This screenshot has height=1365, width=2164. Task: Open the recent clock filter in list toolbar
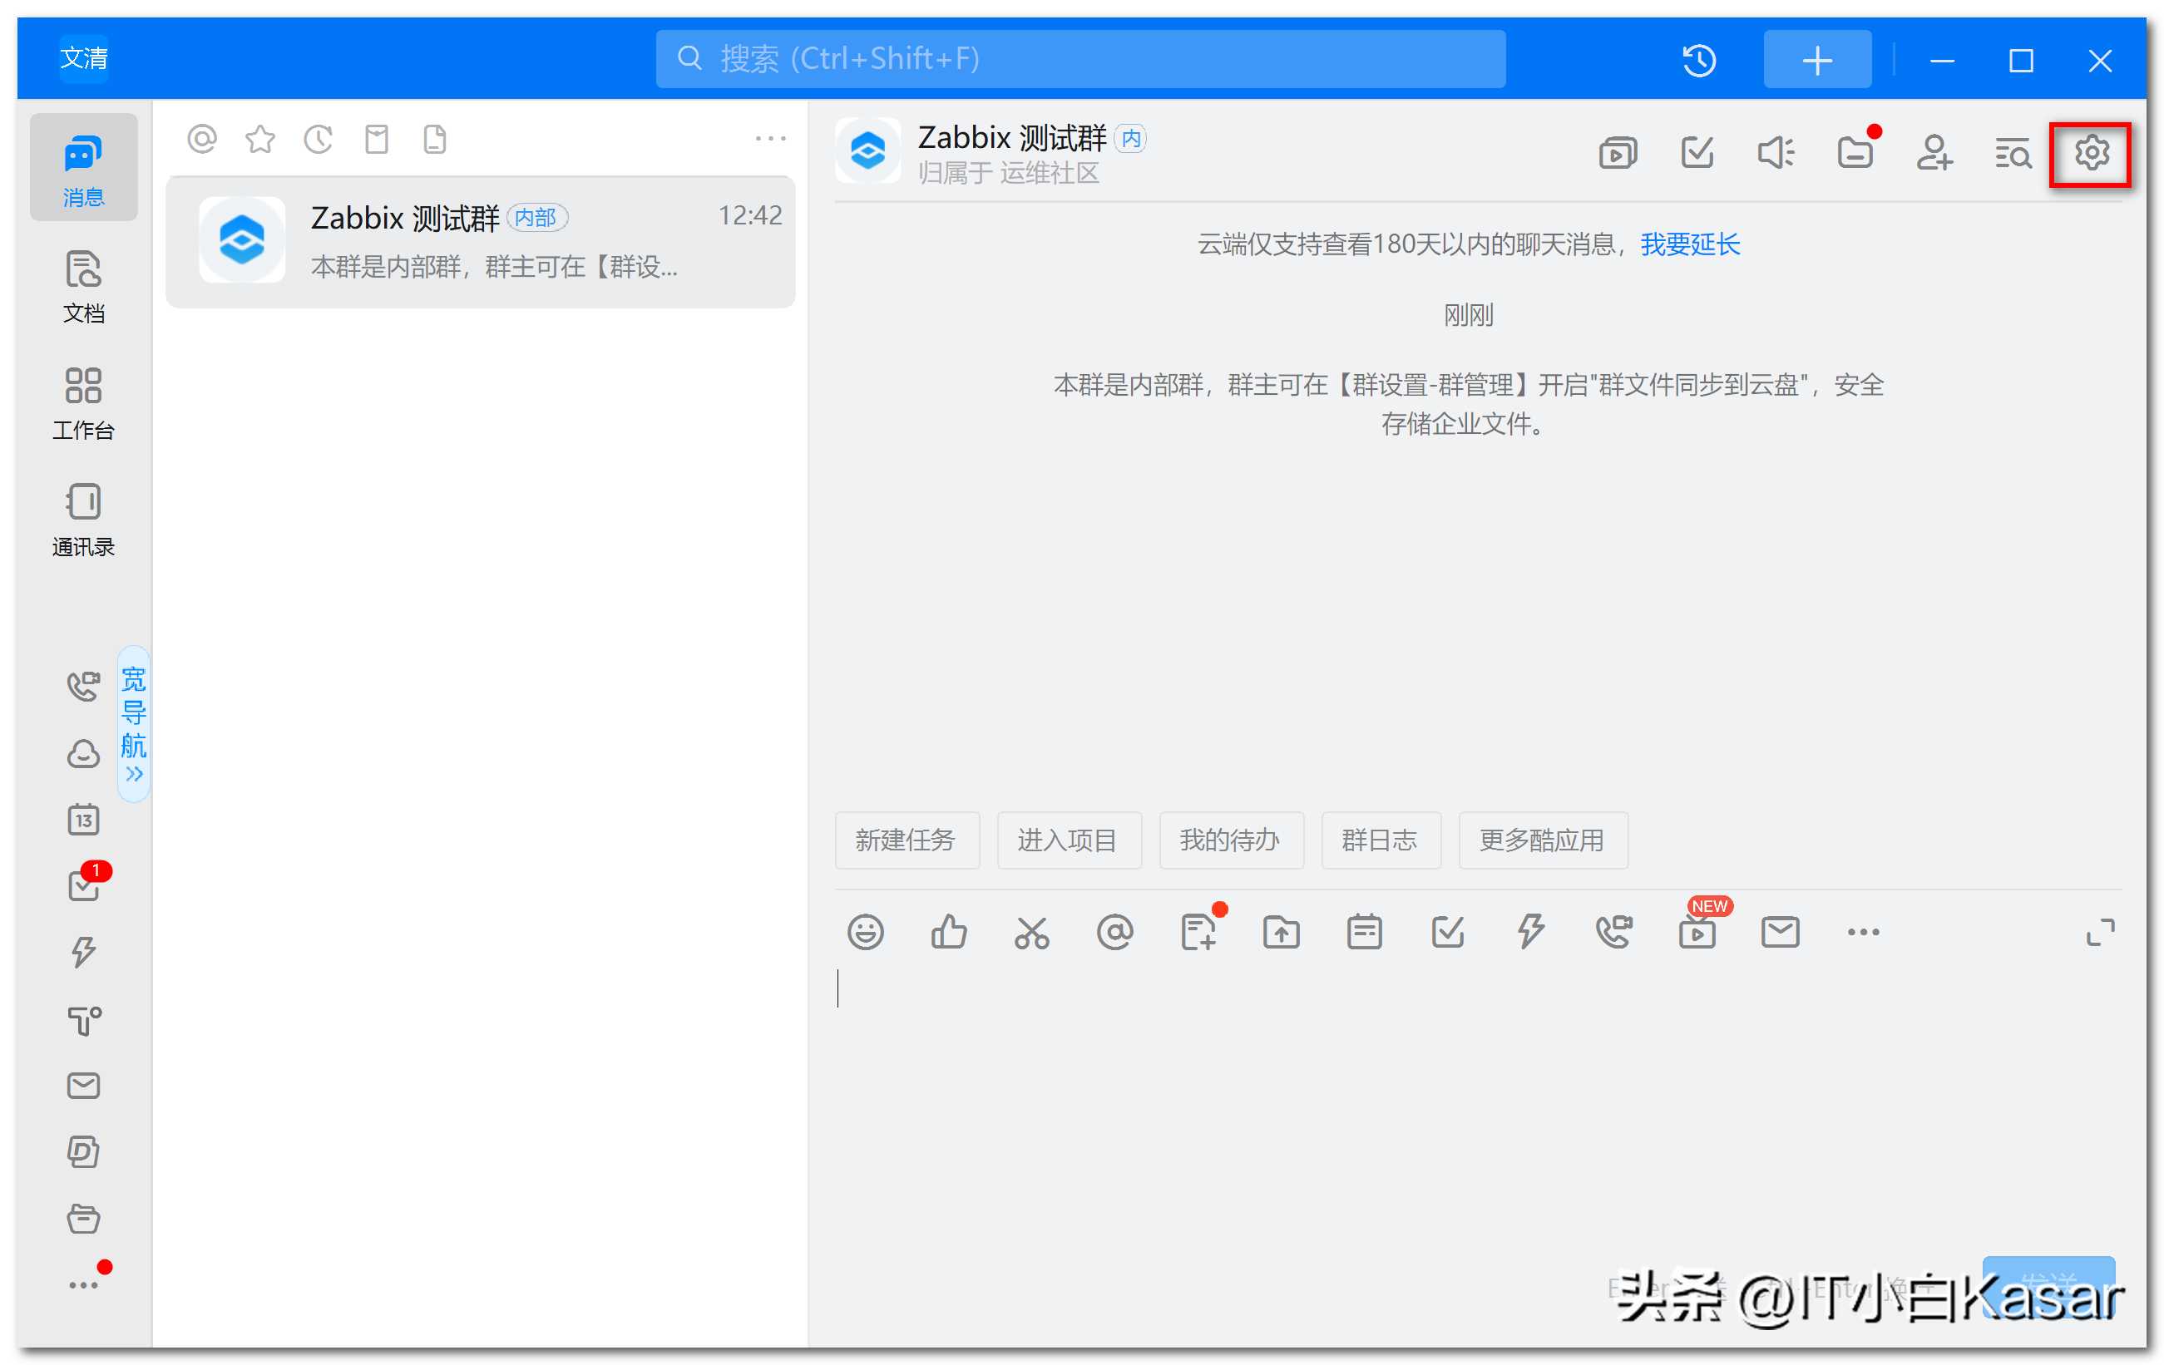319,139
